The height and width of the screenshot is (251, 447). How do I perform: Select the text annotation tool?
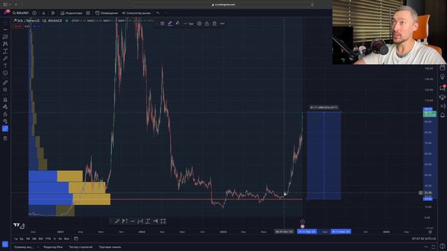tap(6, 66)
